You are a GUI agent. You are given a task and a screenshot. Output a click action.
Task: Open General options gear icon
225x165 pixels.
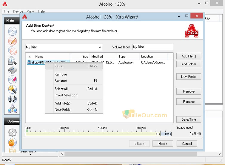pos(13,132)
